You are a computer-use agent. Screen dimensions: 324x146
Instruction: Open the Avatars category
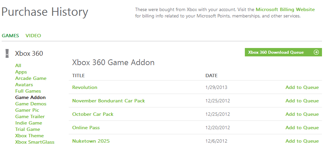click(x=24, y=85)
